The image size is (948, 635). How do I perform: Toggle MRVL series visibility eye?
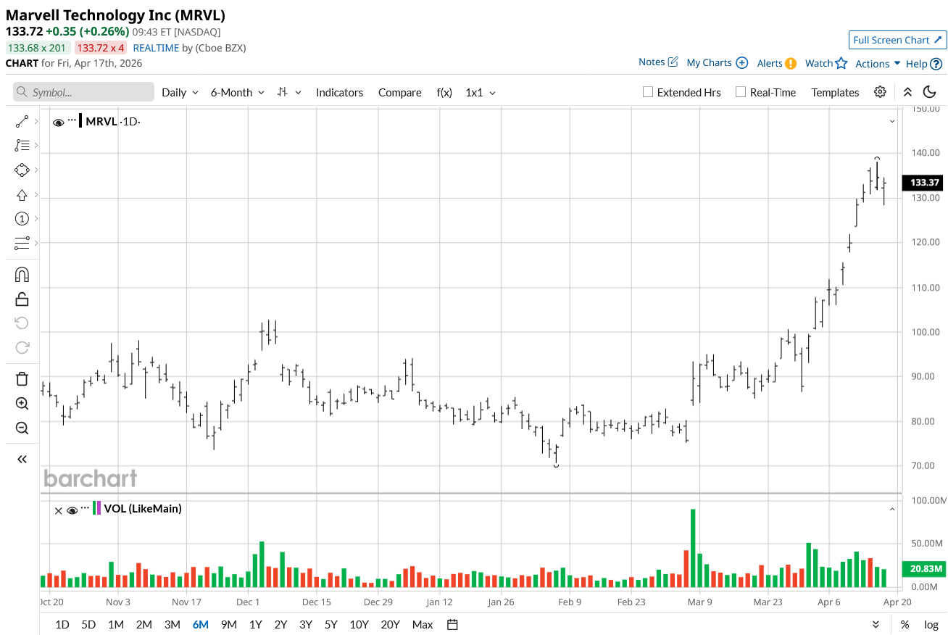[58, 123]
